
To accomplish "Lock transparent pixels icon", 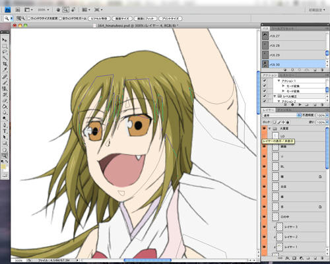I will click(x=275, y=122).
